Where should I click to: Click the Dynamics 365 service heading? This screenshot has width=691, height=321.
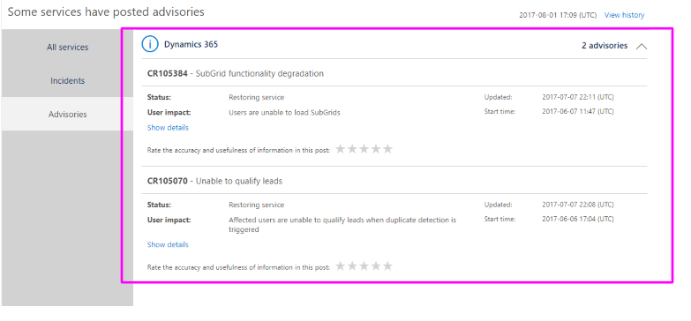(x=191, y=44)
